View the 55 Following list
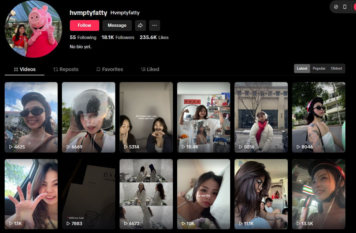 pos(83,37)
